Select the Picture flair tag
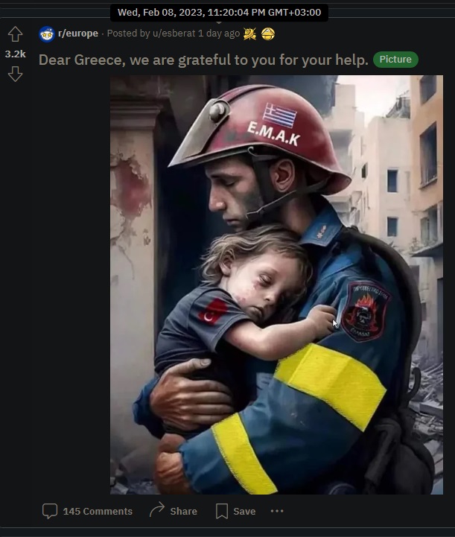This screenshot has height=537, width=455. (395, 60)
